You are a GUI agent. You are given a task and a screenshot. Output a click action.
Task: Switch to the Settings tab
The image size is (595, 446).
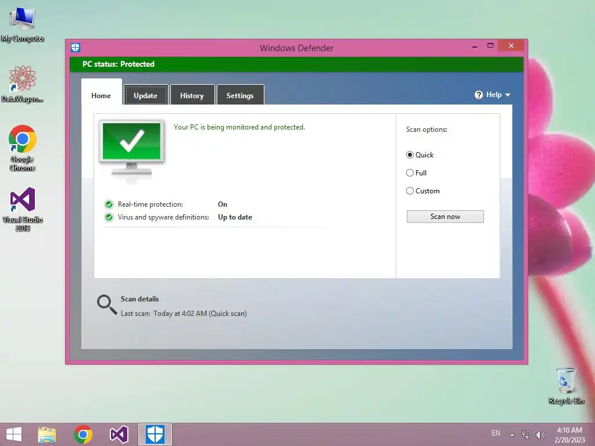pos(240,96)
